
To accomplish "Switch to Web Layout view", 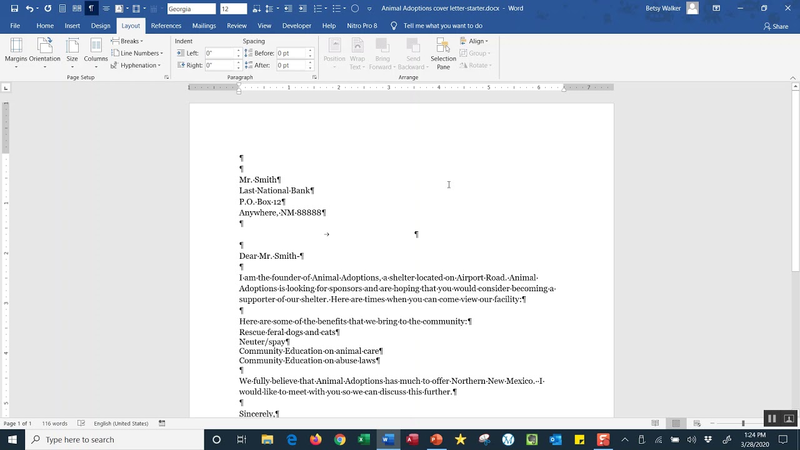I will tap(697, 423).
